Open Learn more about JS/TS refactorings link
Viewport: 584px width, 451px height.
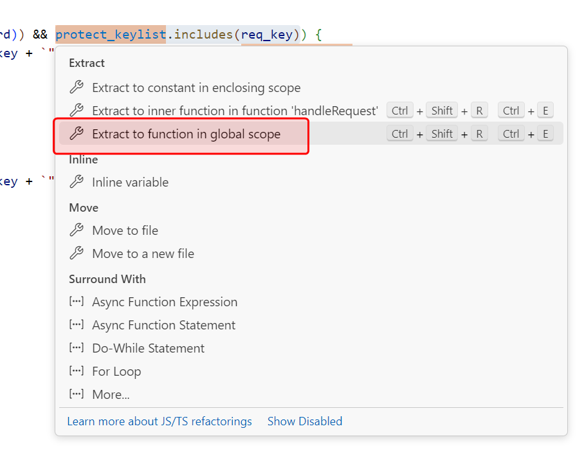tap(160, 421)
